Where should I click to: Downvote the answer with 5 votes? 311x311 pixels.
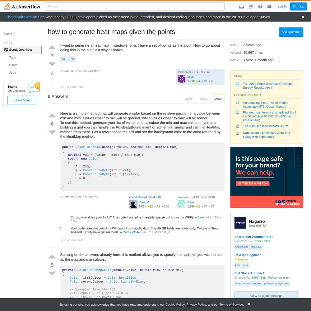(52, 273)
